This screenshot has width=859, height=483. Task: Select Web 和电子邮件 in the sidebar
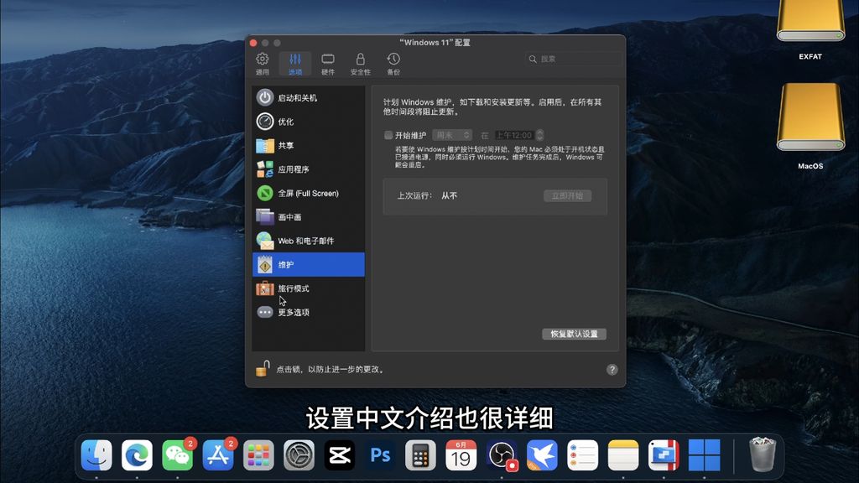[309, 241]
